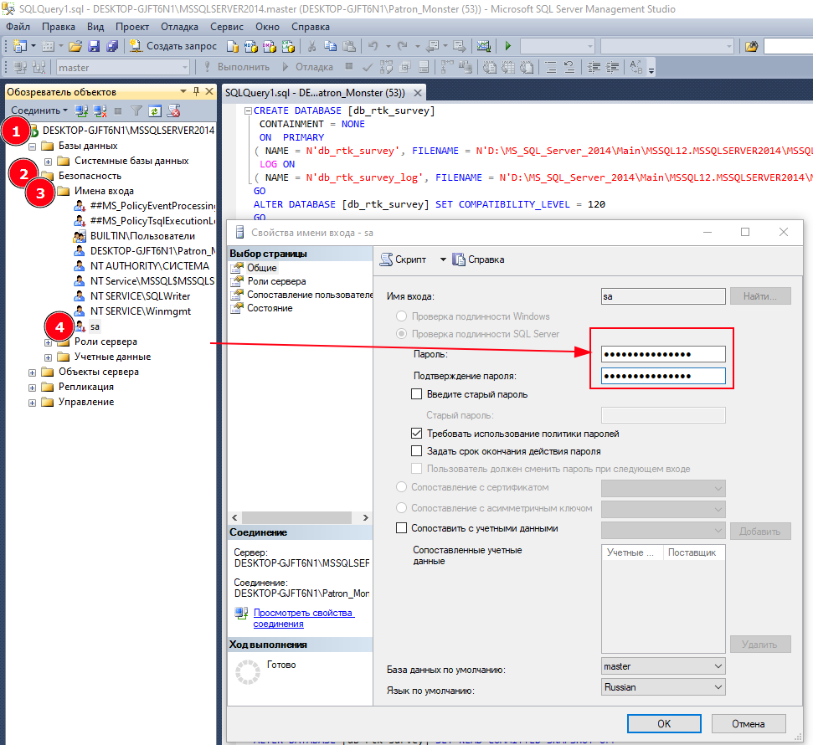The height and width of the screenshot is (745, 813).
Task: Click the filter funnel icon in Object Explorer
Action: (136, 110)
